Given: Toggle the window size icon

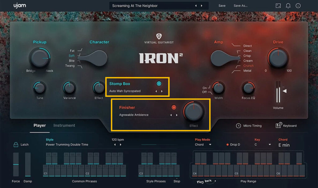Looking at the screenshot, I should (278, 6).
